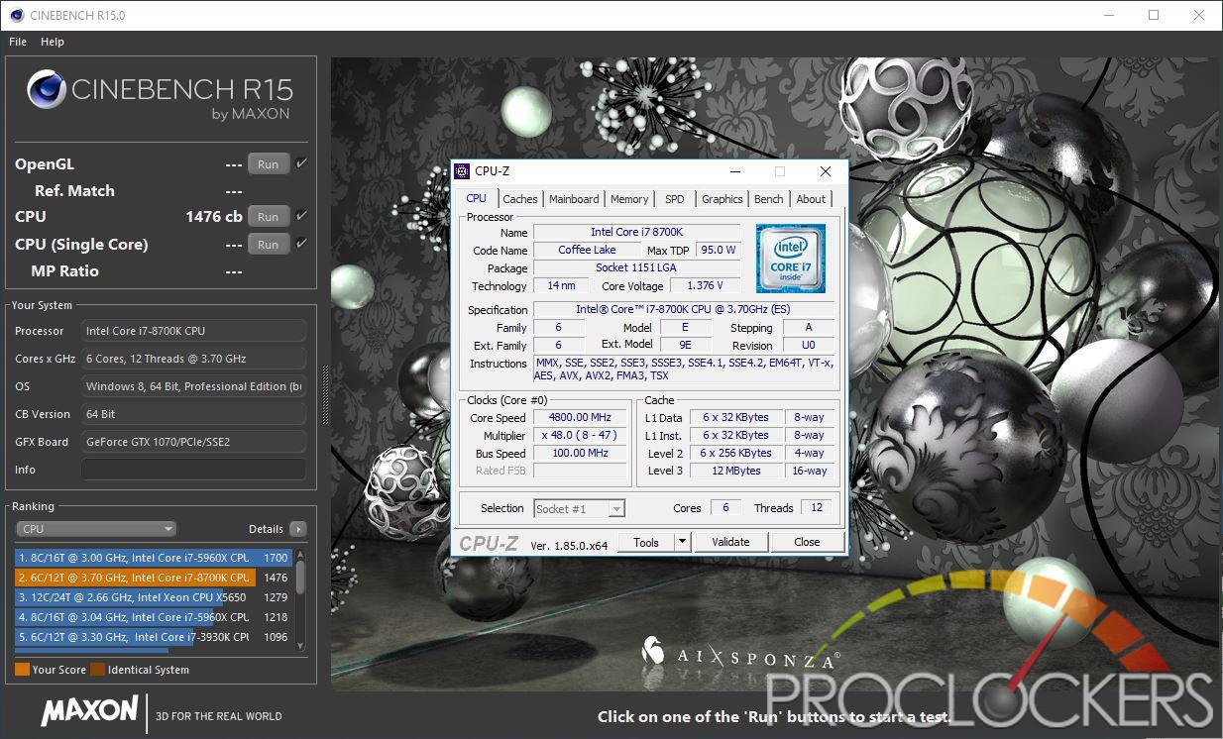Viewport: 1223px width, 739px height.
Task: Click the Level 3 cache value '12 MBytes'
Action: [x=735, y=472]
